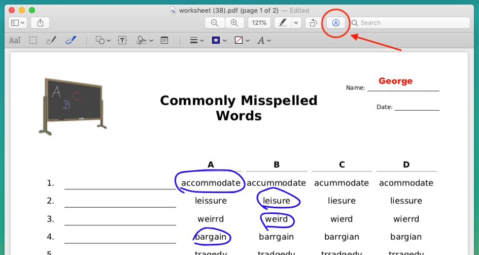
Task: Zoom out with the magnifier minus button
Action: pos(215,23)
